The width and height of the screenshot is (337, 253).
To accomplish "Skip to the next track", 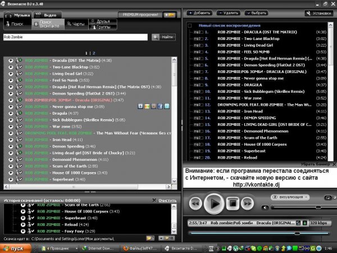I will (x=247, y=204).
